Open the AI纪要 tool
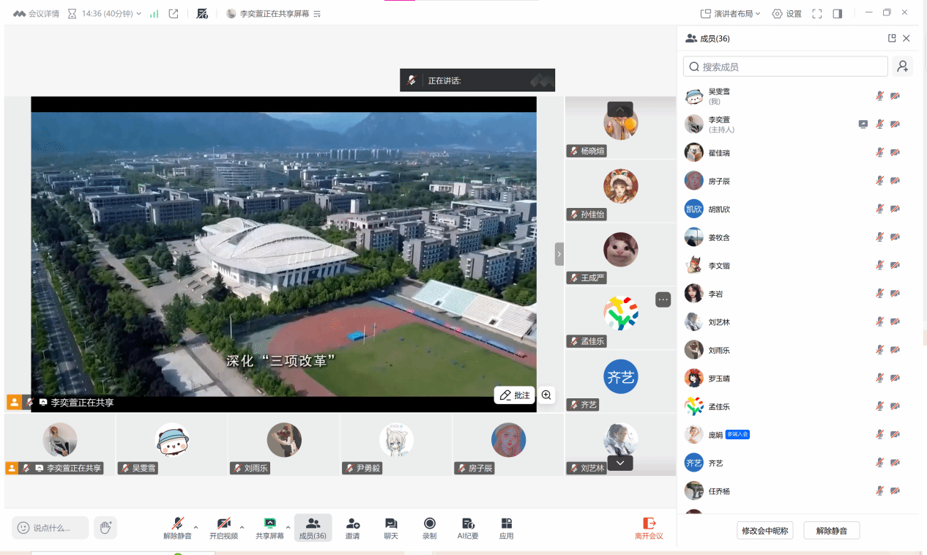927x555 pixels. [468, 527]
